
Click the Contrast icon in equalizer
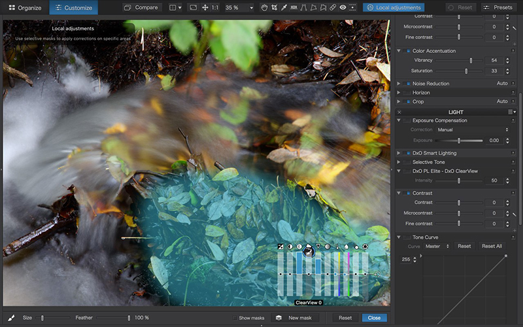click(290, 247)
